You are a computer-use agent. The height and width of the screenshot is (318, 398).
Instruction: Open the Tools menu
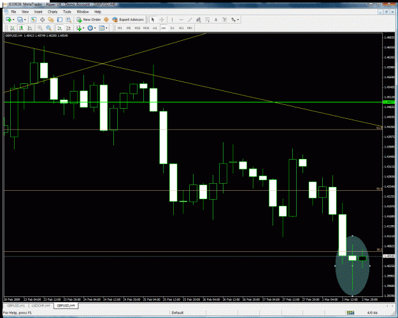point(67,11)
